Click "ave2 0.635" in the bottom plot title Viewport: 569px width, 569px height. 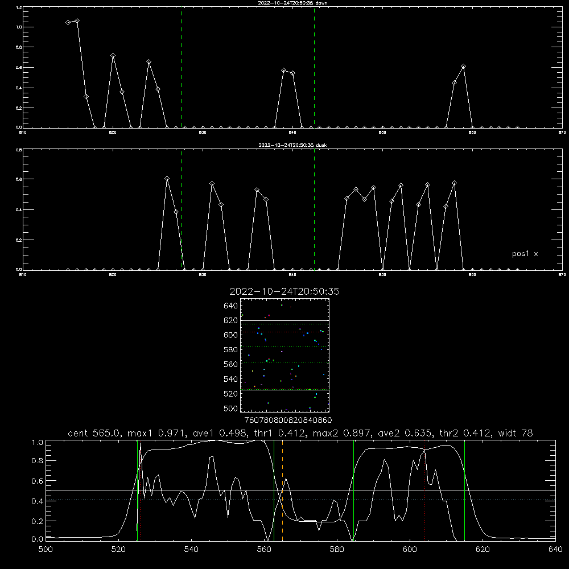click(x=403, y=433)
